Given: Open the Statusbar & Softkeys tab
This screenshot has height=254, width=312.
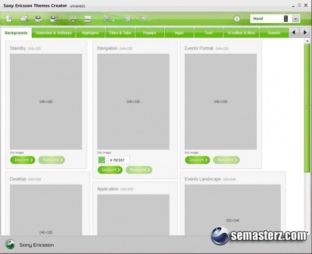Looking at the screenshot, I should (54, 33).
